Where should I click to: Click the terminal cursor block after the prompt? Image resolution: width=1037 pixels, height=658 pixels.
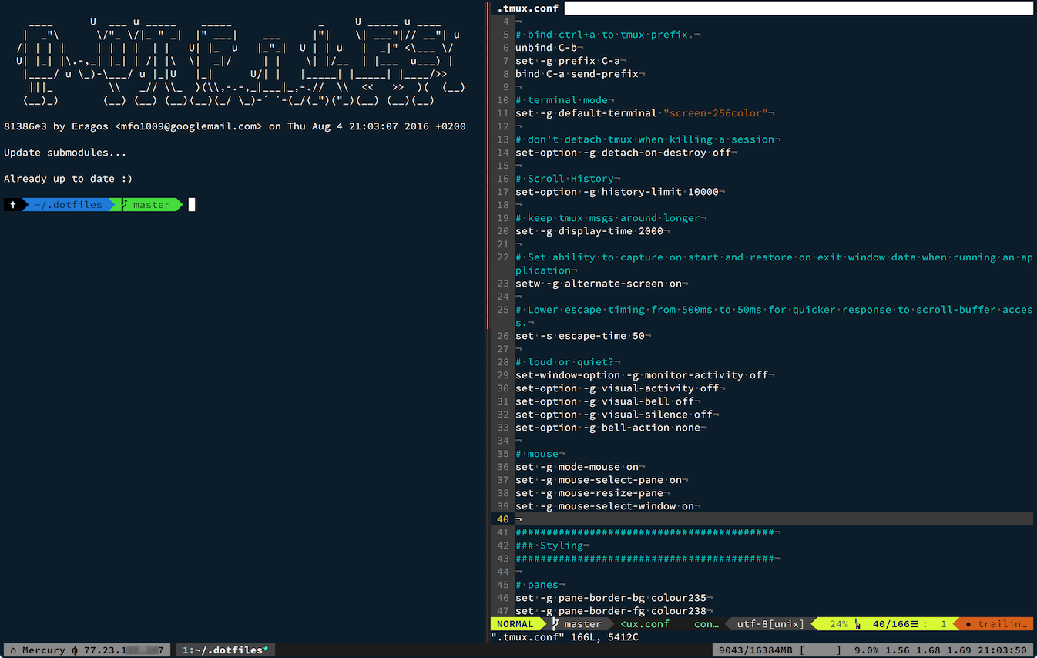coord(192,205)
